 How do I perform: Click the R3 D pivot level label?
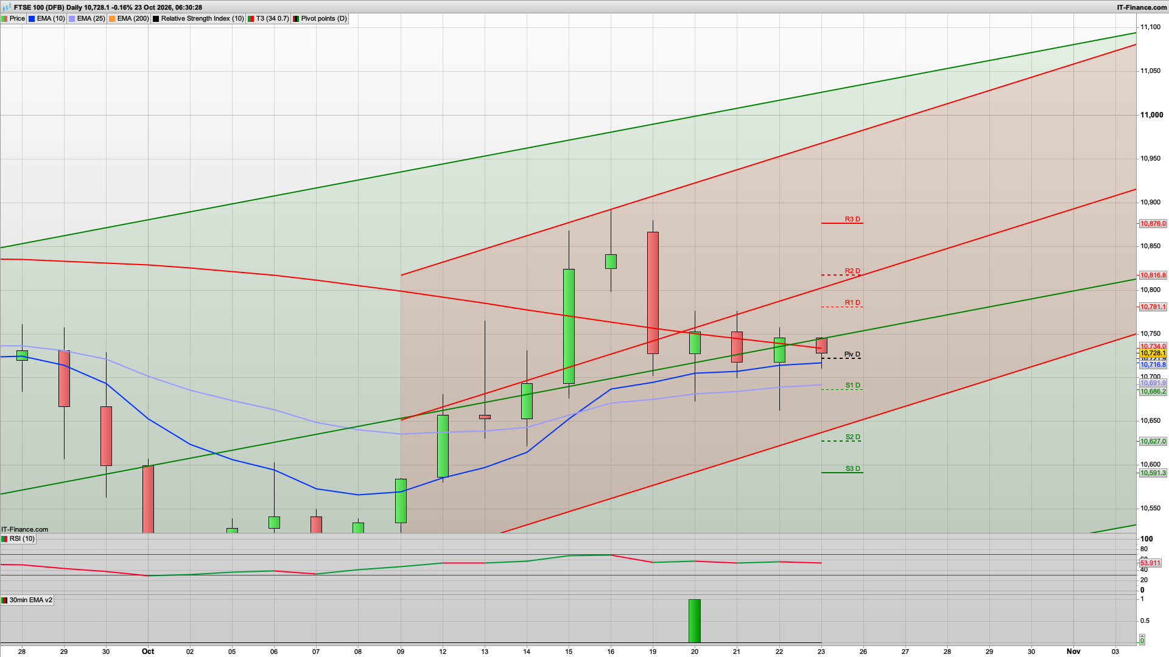[x=852, y=219]
